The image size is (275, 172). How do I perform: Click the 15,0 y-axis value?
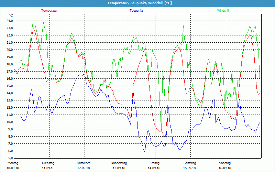[10, 86]
